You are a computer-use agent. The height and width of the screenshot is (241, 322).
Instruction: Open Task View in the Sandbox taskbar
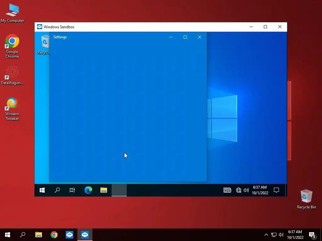pos(72,190)
